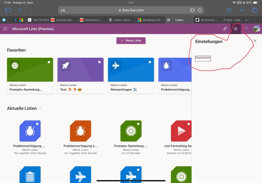Add a new Safari tab
262x183 pixels.
click(x=242, y=10)
